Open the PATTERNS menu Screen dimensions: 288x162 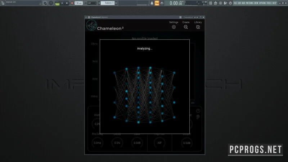tap(249, 3)
